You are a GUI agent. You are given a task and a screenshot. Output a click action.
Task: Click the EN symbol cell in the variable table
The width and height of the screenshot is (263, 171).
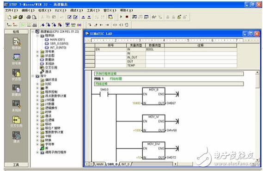pyautogui.click(x=111, y=49)
